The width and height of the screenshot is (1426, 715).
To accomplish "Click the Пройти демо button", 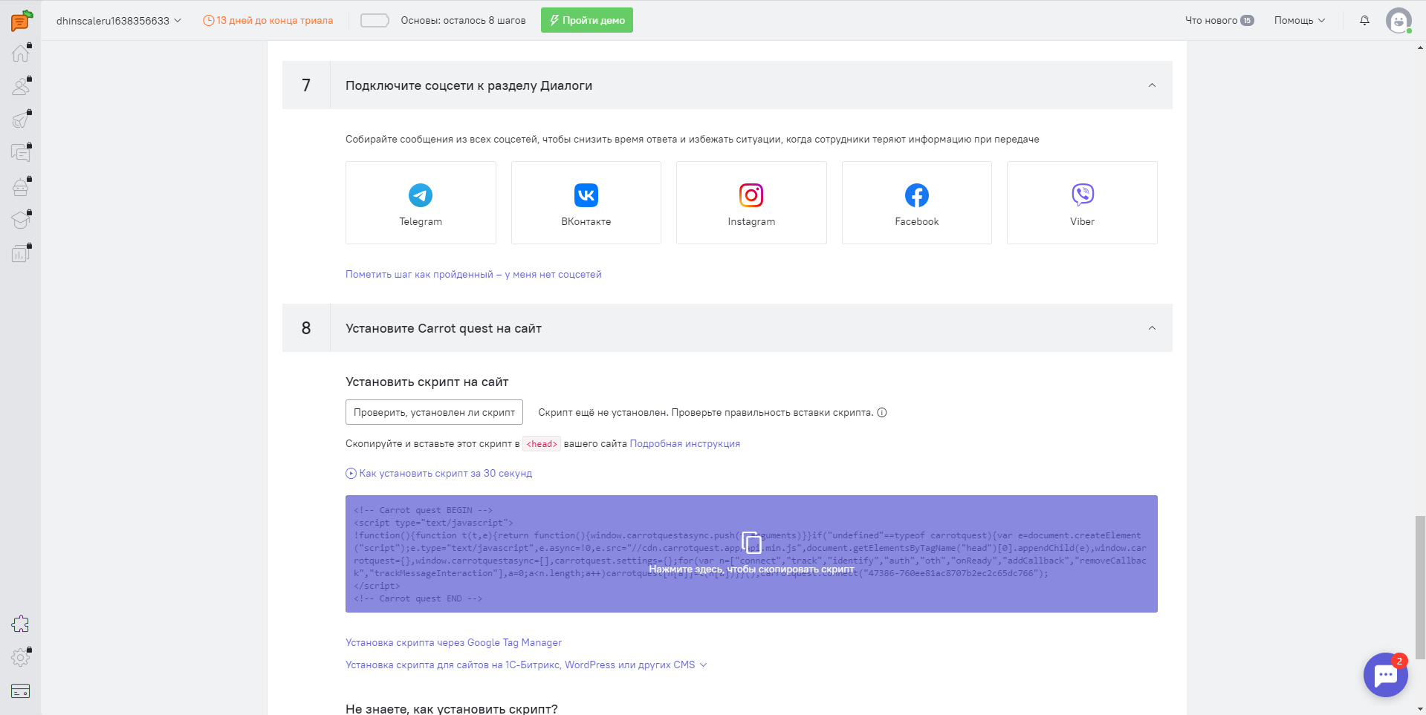I will click(x=587, y=20).
